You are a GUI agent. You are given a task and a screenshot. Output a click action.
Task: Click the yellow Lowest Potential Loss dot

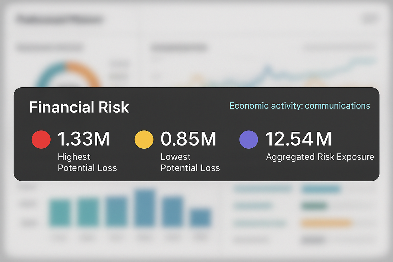144,140
